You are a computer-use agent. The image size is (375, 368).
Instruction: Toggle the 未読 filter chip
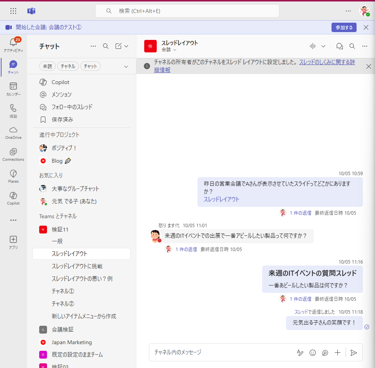click(x=47, y=66)
